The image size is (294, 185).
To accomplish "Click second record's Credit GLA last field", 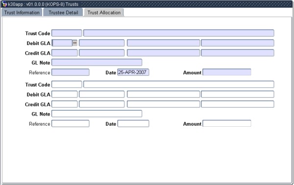I will [238, 104].
